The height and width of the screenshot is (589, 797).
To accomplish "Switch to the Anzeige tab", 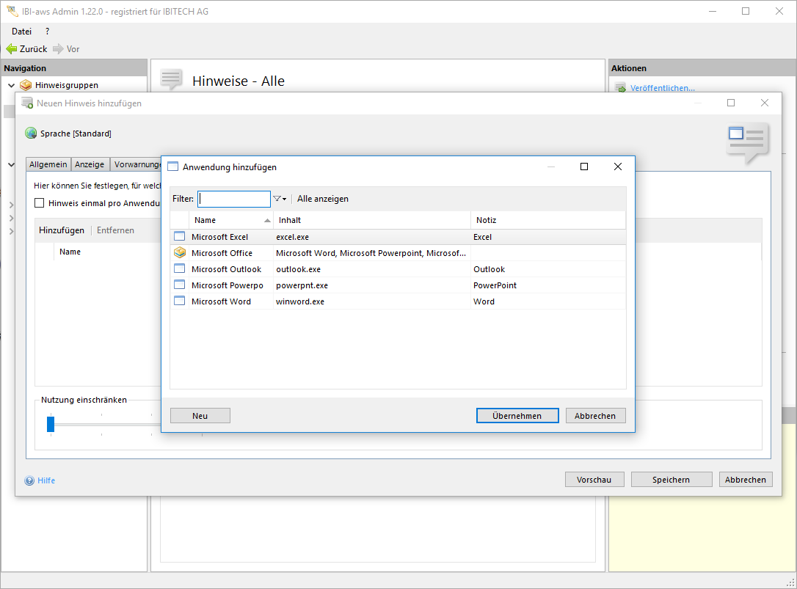I will 90,164.
